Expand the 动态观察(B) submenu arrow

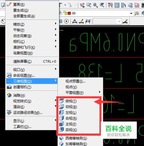56,35
